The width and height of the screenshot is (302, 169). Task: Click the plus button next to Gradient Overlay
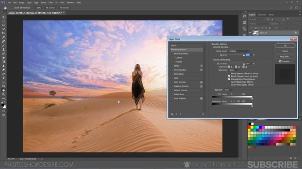(x=201, y=86)
